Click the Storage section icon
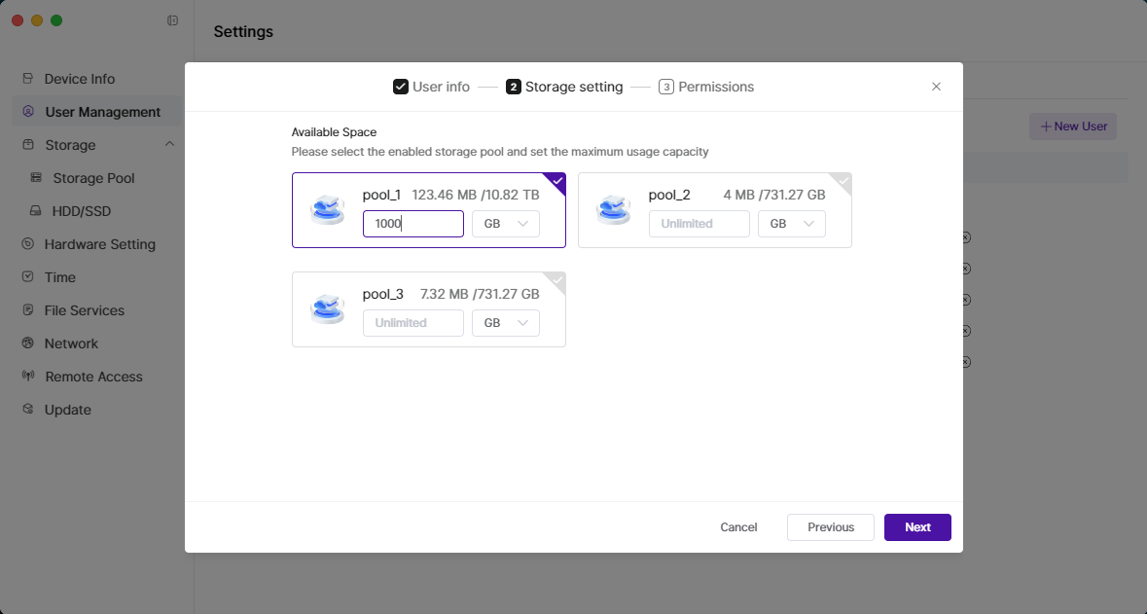Image resolution: width=1147 pixels, height=614 pixels. (x=28, y=144)
